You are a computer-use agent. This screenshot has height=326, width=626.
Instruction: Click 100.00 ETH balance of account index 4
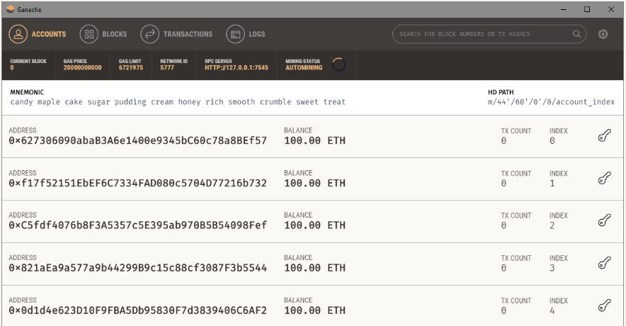[314, 310]
